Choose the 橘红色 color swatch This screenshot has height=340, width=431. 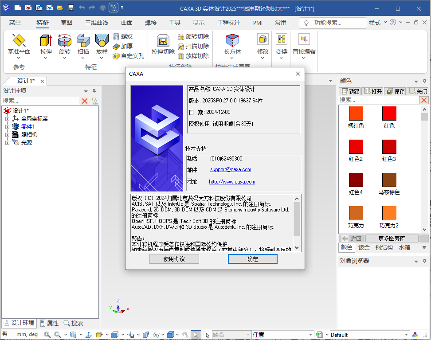click(356, 113)
